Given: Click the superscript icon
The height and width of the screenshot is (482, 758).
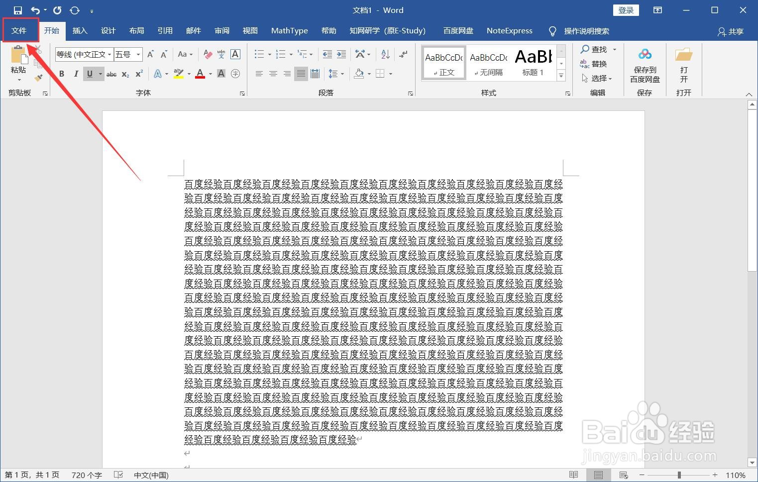Looking at the screenshot, I should coord(138,74).
